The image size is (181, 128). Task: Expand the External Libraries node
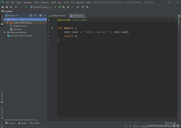pos(5,32)
